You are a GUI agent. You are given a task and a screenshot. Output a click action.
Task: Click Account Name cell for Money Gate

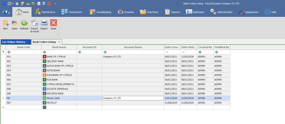click(x=133, y=98)
